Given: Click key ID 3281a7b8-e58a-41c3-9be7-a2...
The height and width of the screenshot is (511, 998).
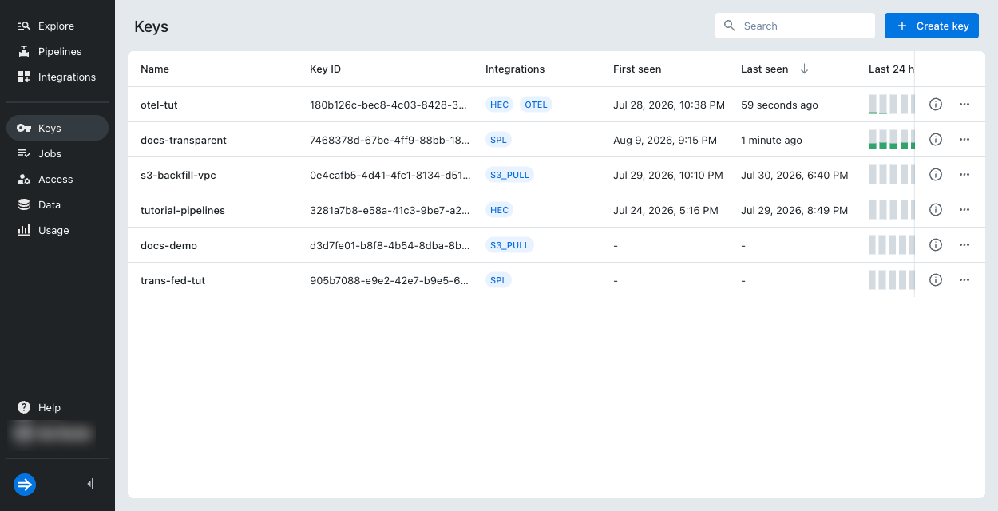Looking at the screenshot, I should (389, 210).
